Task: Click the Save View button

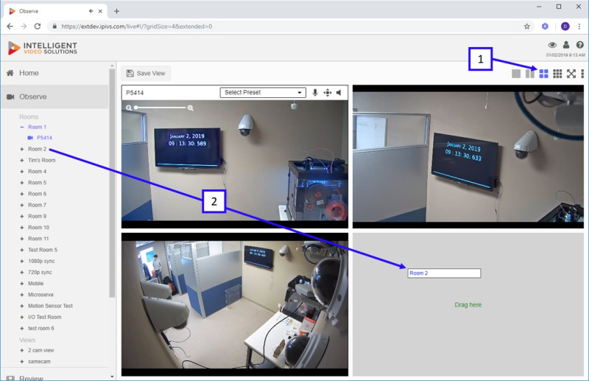Action: [146, 74]
